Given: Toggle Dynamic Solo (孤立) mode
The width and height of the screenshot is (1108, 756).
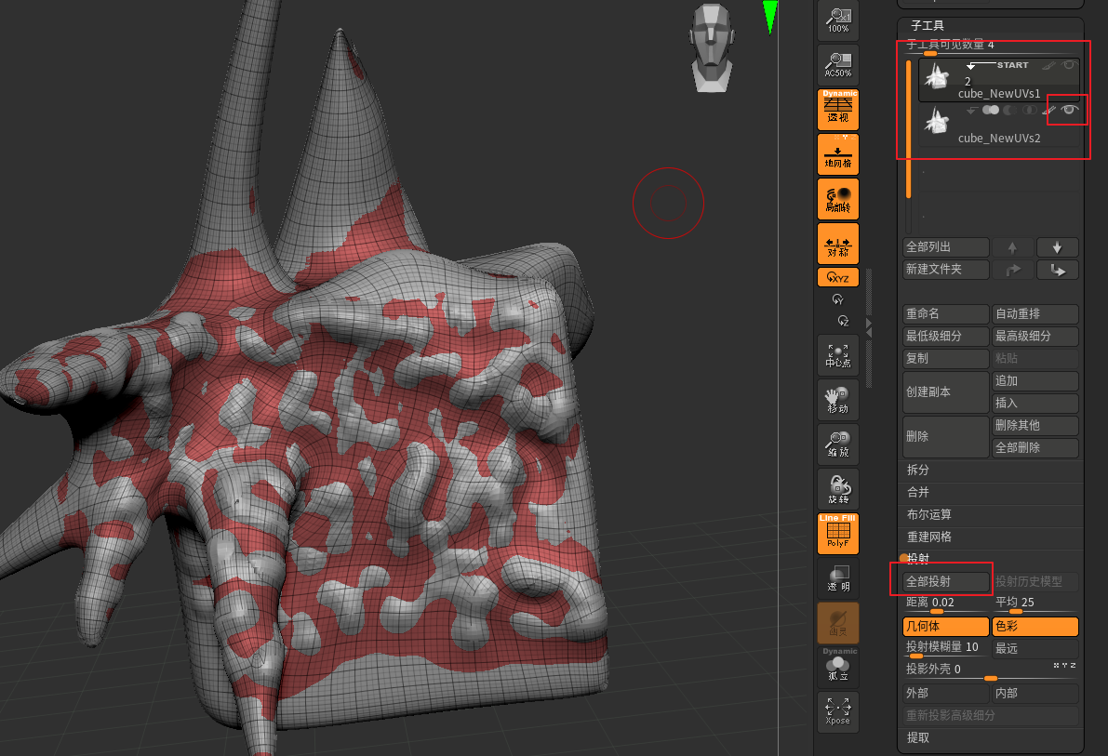Looking at the screenshot, I should point(838,667).
